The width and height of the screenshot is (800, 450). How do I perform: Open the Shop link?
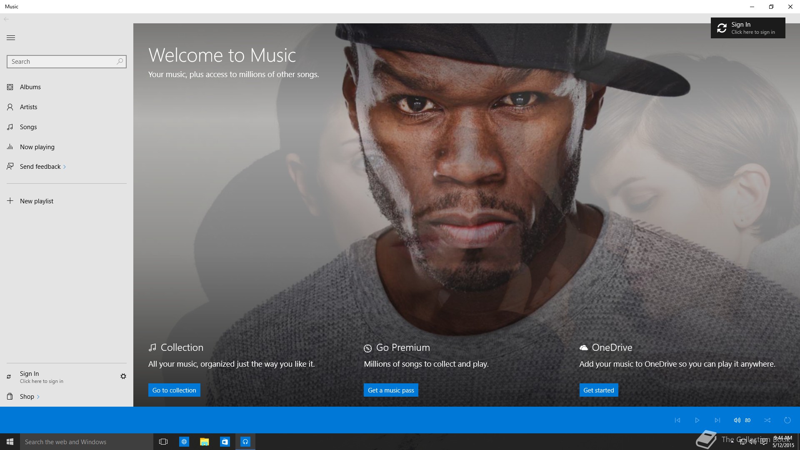pos(27,397)
